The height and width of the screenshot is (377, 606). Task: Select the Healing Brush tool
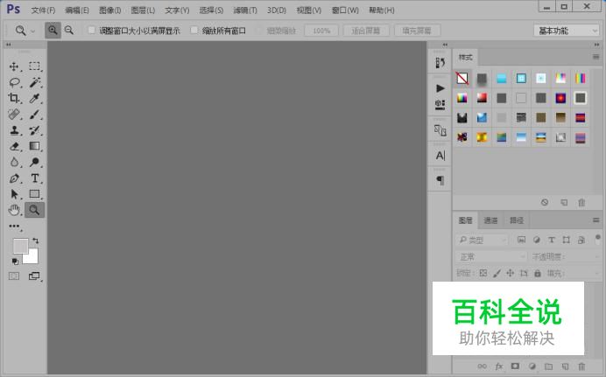[x=14, y=115]
